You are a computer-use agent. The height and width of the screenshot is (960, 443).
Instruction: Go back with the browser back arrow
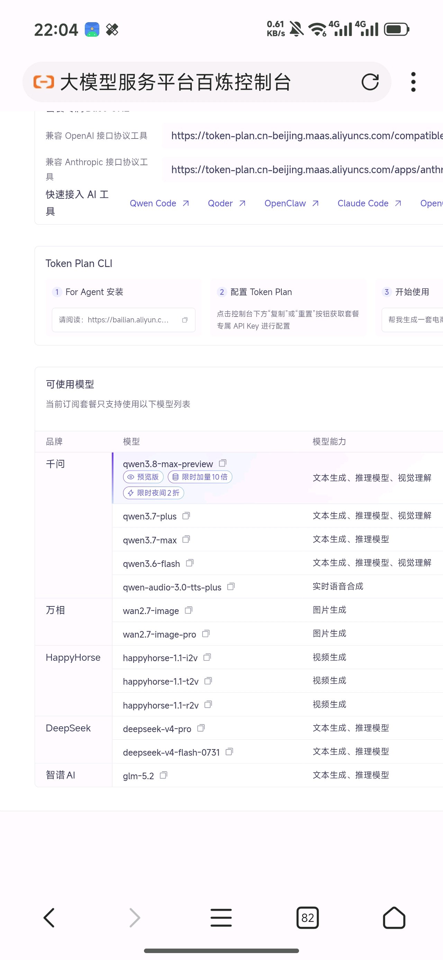[49, 917]
